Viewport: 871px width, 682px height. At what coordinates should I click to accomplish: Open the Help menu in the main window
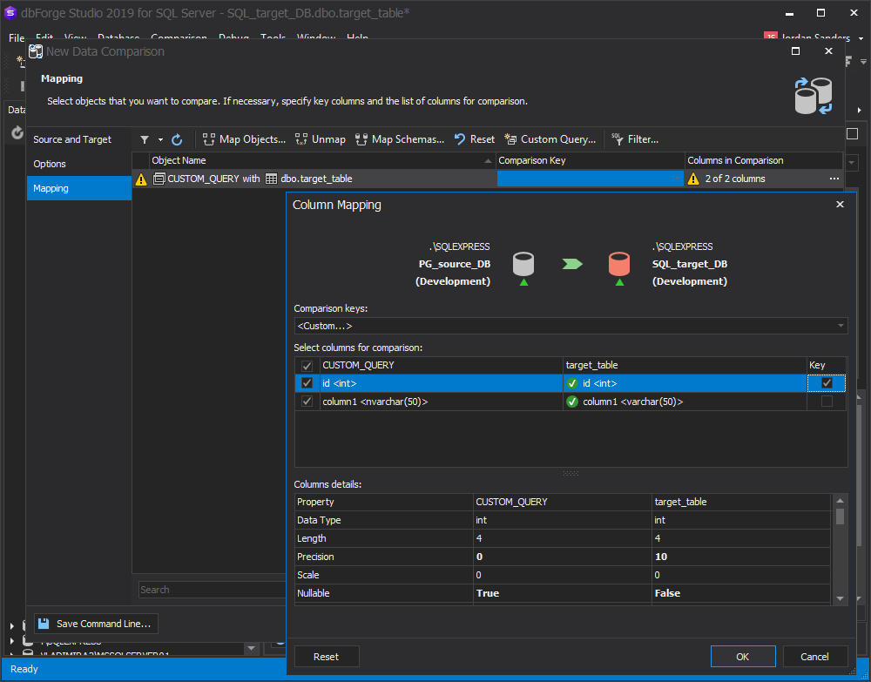[358, 38]
